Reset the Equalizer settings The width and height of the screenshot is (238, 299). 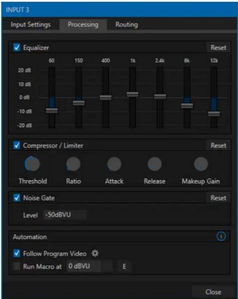click(x=218, y=48)
